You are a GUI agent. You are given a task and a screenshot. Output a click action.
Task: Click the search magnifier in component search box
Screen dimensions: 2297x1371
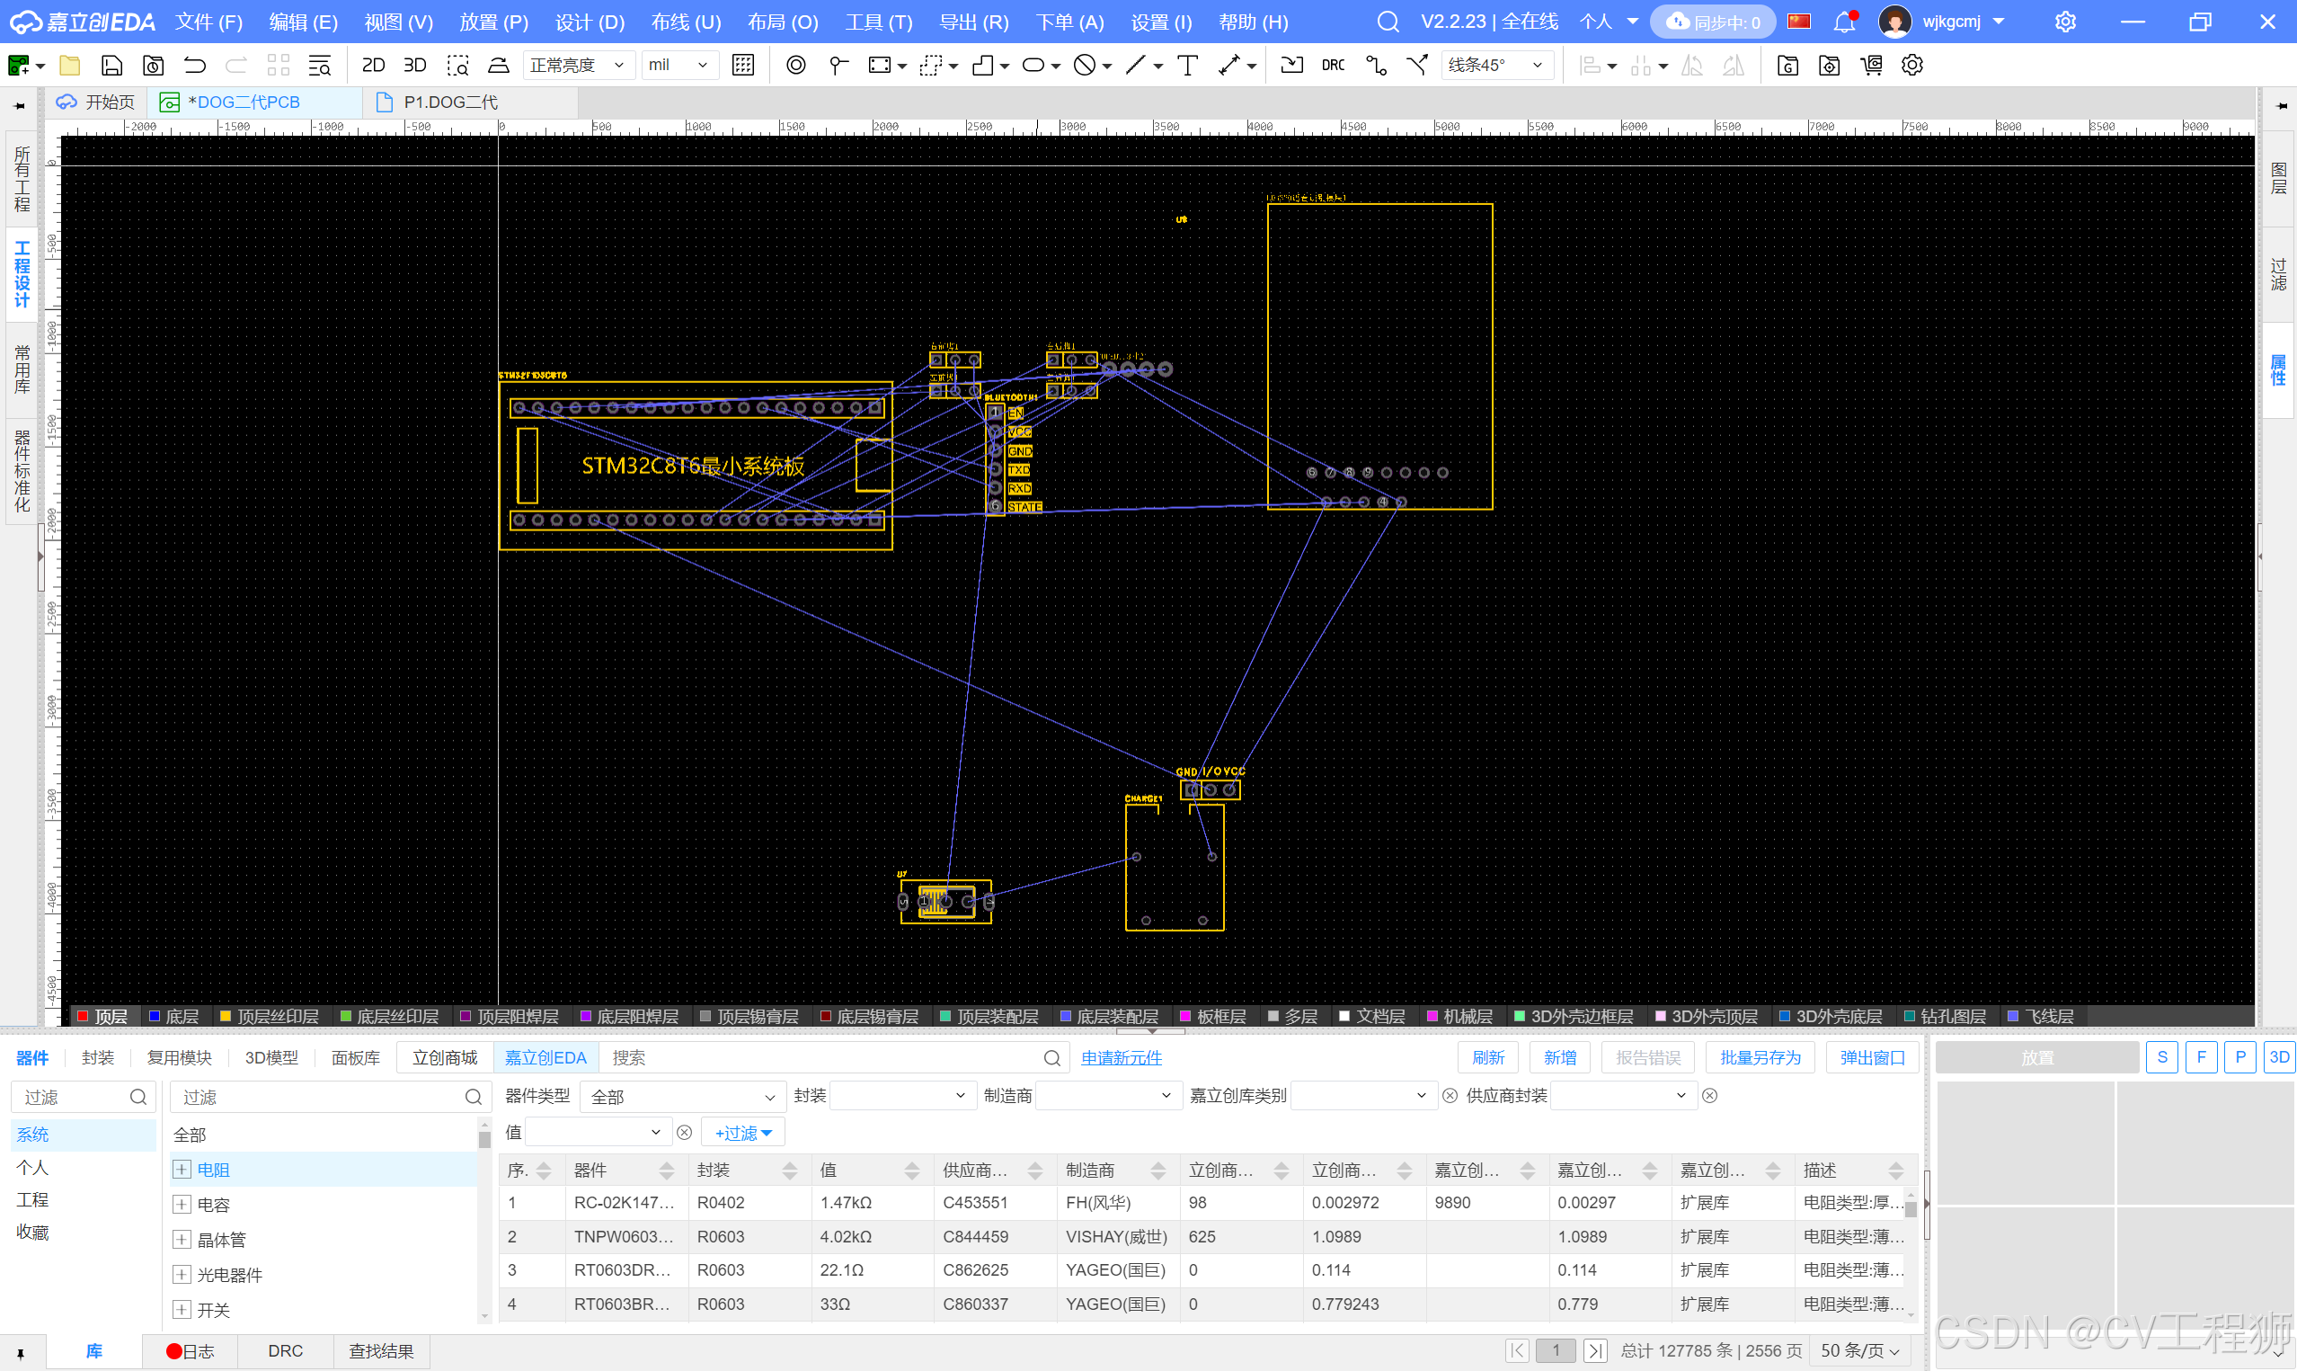coord(1051,1058)
